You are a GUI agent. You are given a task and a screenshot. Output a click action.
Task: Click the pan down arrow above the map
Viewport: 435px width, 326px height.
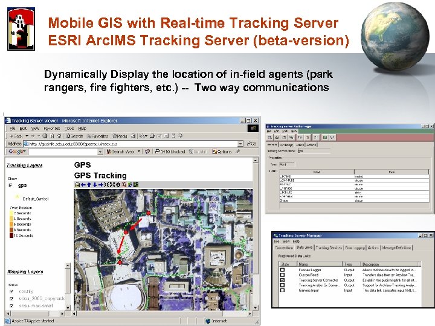95,185
